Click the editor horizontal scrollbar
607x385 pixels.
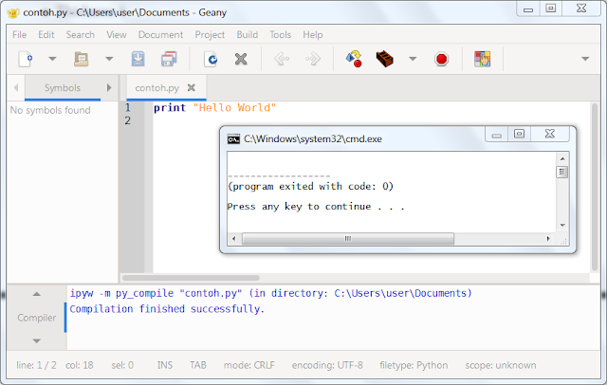point(191,278)
